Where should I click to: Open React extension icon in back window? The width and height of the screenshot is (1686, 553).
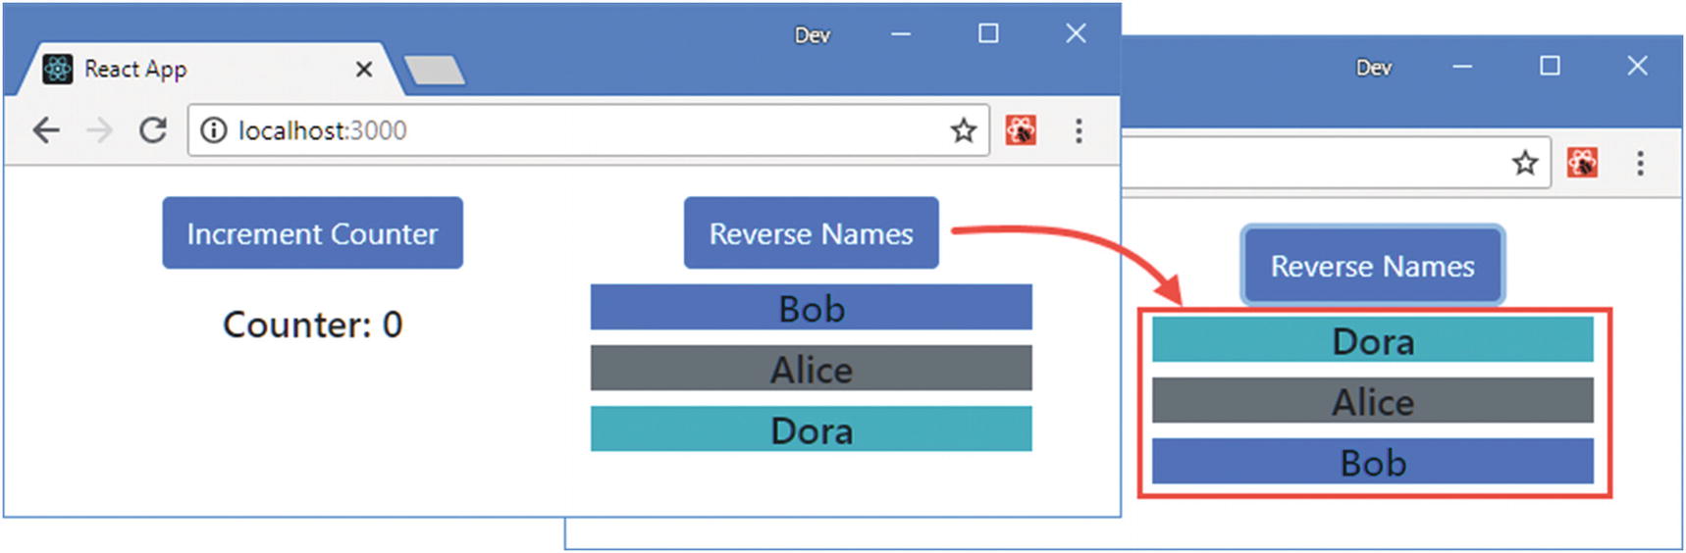(x=1582, y=163)
